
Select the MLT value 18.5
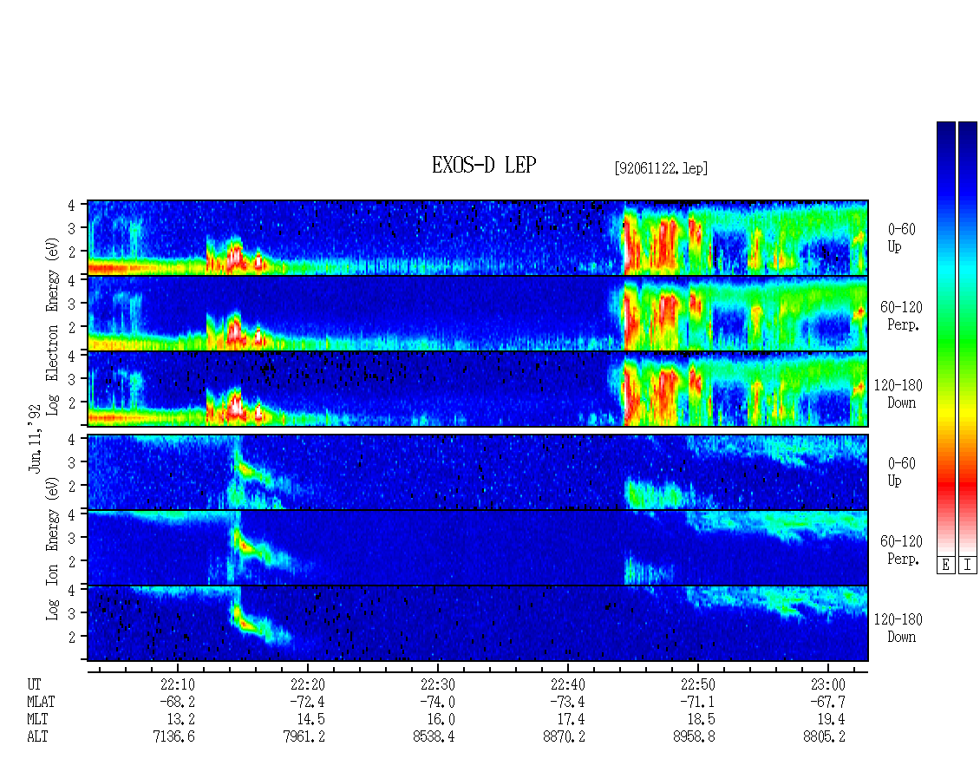point(702,719)
